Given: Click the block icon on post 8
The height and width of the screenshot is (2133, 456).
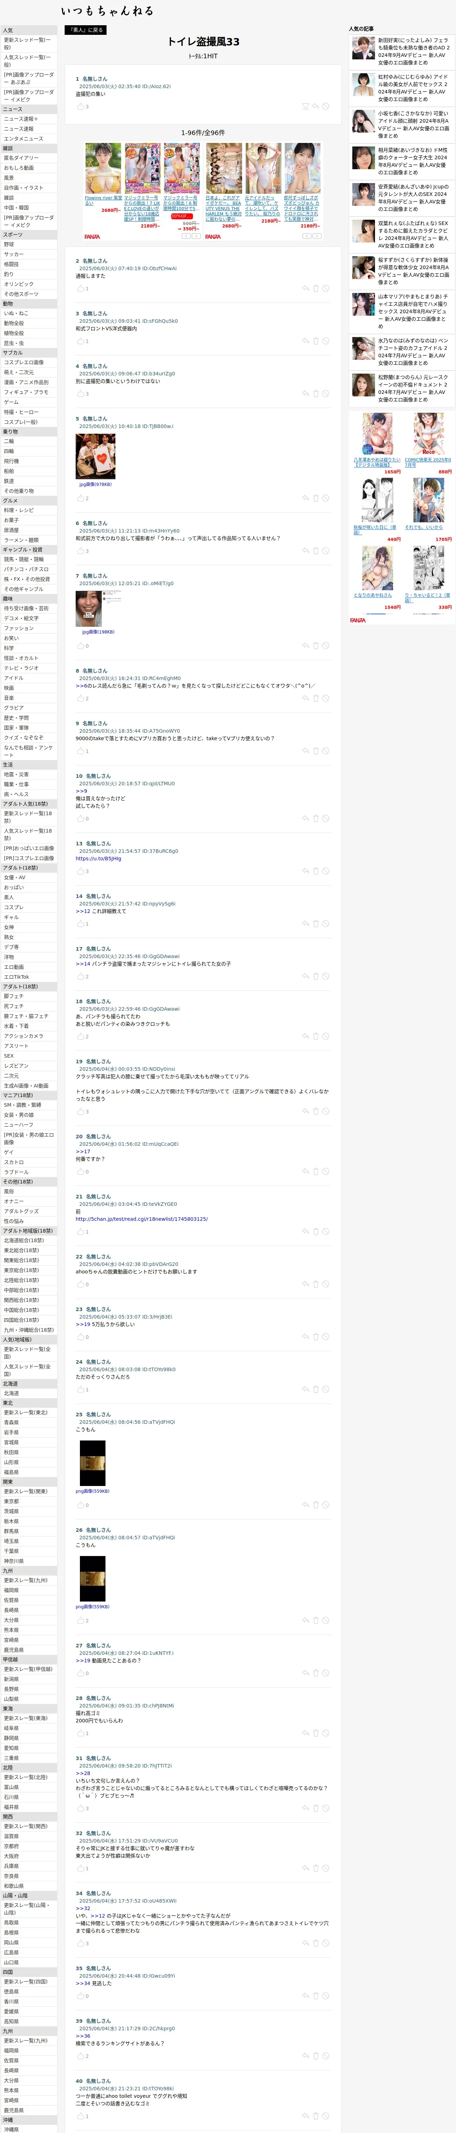Looking at the screenshot, I should click(x=325, y=698).
